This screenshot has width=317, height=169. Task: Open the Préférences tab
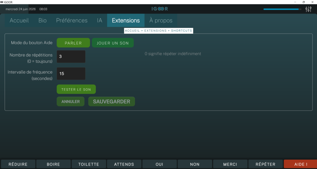pos(72,20)
